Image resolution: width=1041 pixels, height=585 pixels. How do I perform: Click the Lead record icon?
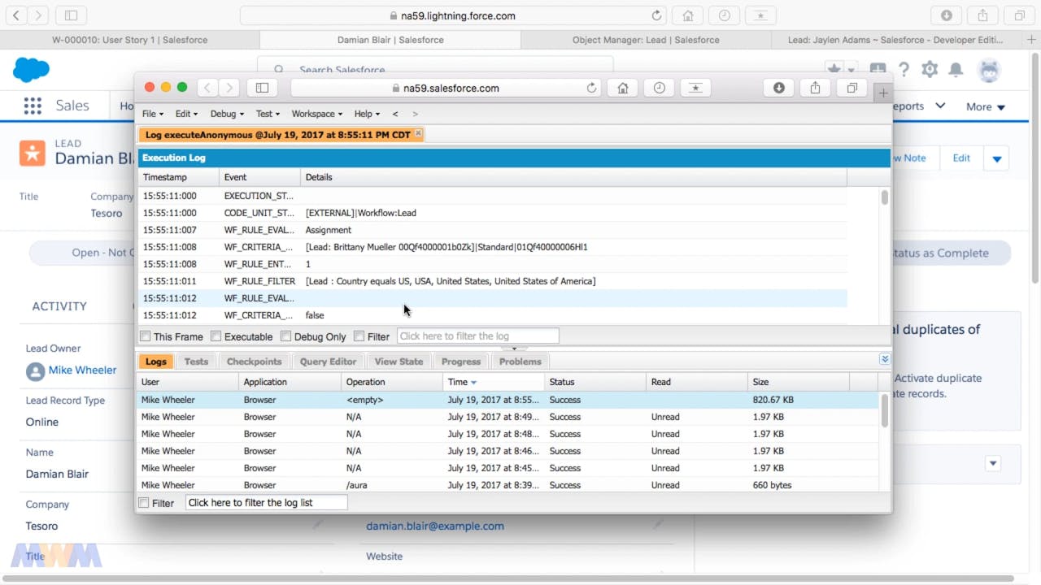pos(33,152)
